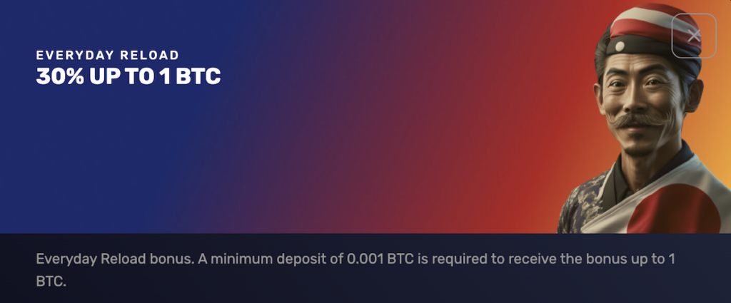Click the word BTC on the second description line
731x303 pixels.
(49, 282)
